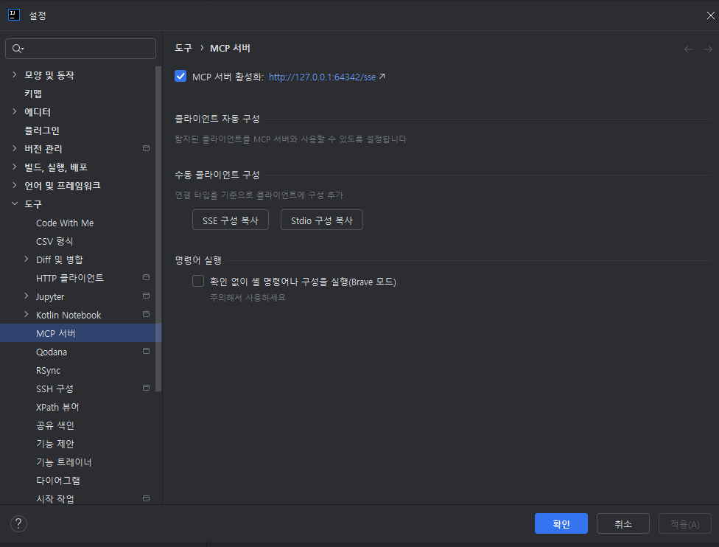Select MCP 서버 tree item
This screenshot has height=547, width=719.
tap(81, 333)
